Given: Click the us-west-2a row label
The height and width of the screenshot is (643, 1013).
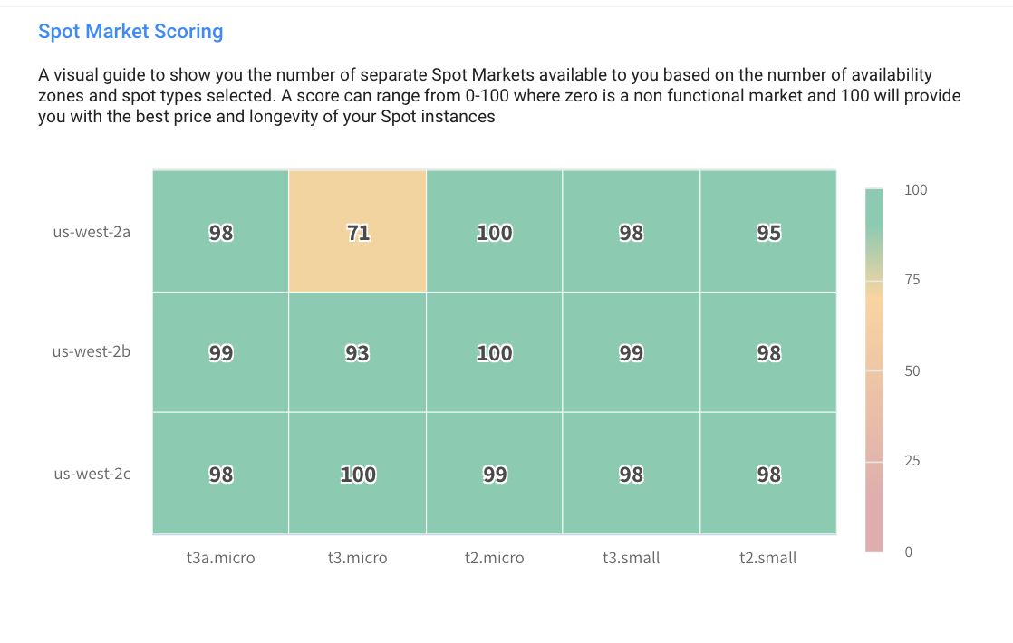Looking at the screenshot, I should coord(92,232).
